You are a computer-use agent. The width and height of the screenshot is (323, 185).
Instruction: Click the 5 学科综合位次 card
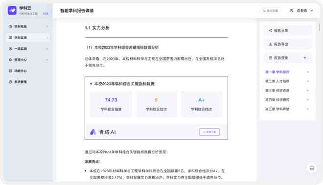(156, 104)
